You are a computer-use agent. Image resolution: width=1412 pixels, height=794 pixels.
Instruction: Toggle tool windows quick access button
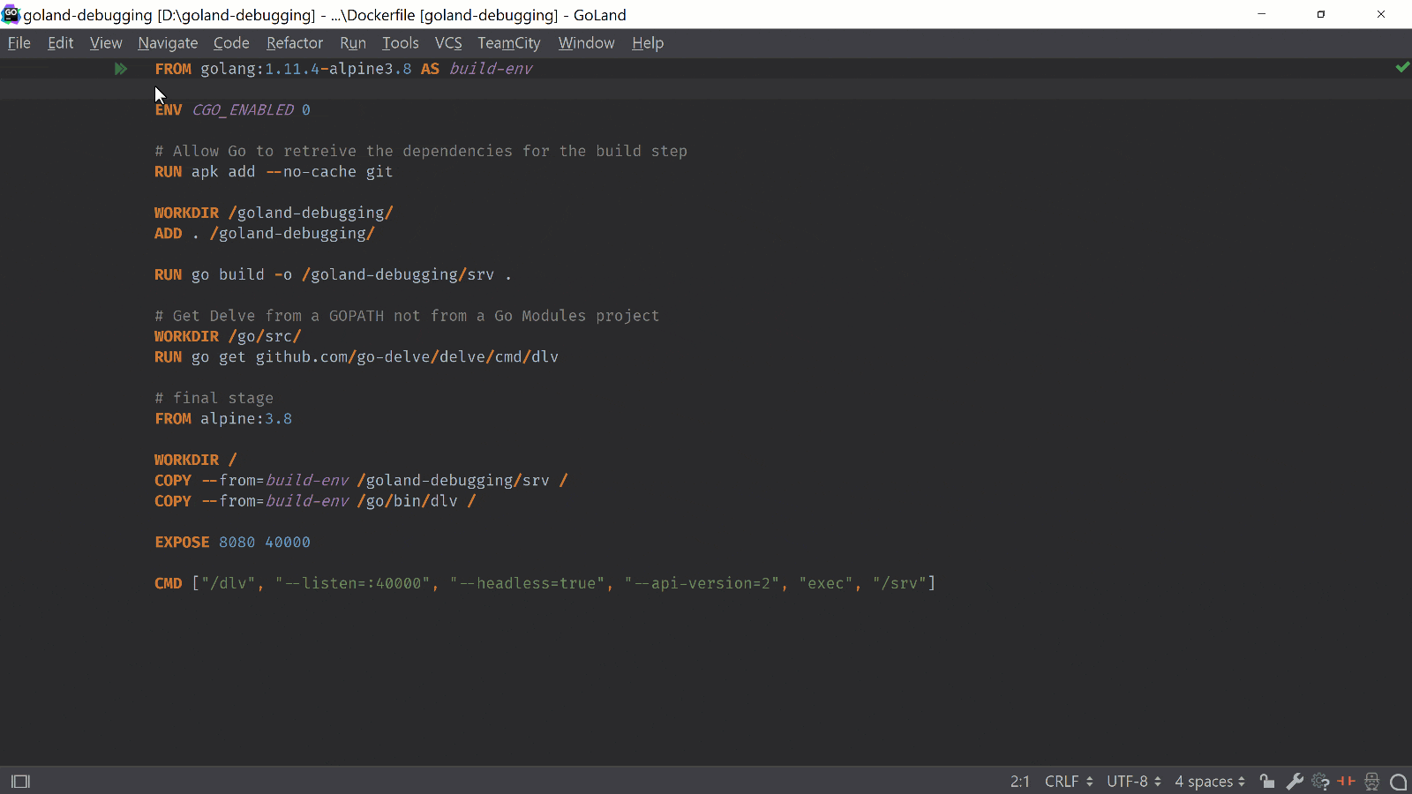click(x=20, y=781)
